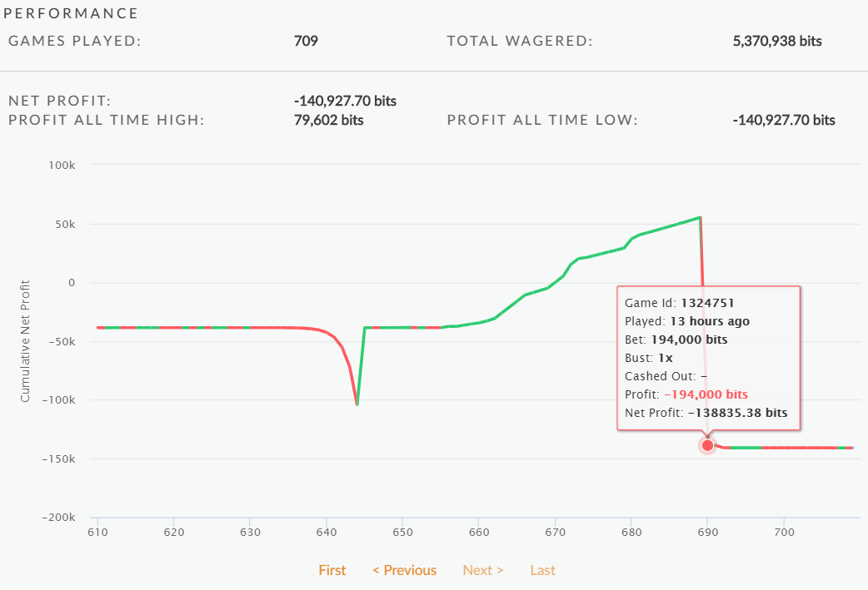Go to the Previous page of games
The image size is (868, 590).
click(405, 570)
